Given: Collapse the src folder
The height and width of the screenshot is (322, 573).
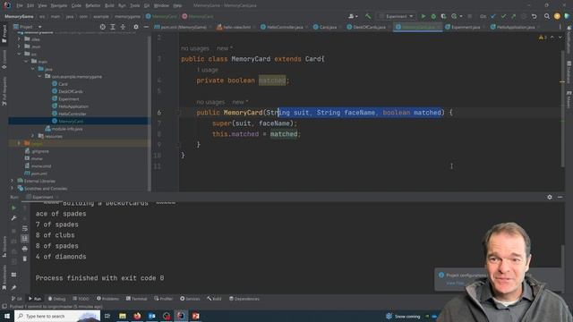Looking at the screenshot, I should pyautogui.click(x=19, y=54).
